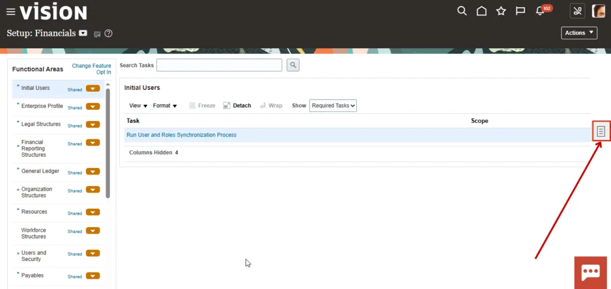This screenshot has width=611, height=289.
Task: Select Financial Reporting Structures functional area
Action: 33,148
